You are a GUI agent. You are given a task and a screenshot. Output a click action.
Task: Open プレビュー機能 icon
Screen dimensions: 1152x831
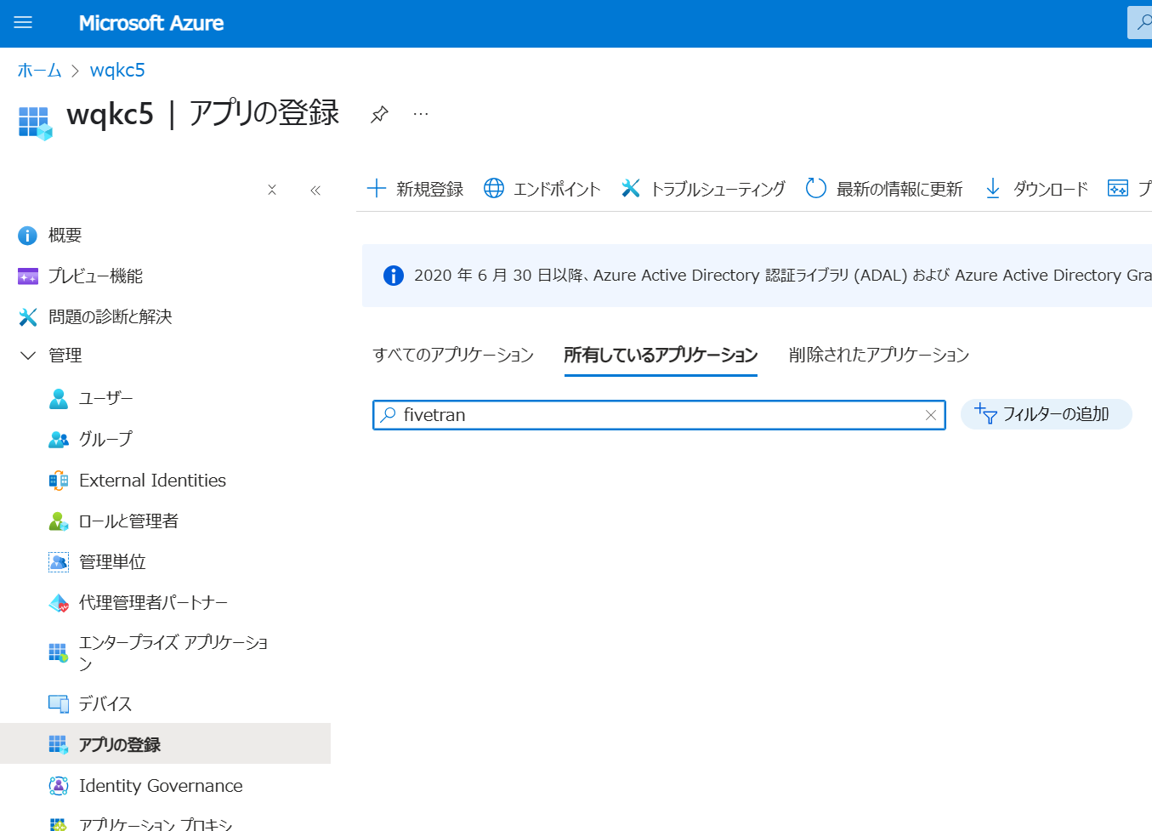28,276
